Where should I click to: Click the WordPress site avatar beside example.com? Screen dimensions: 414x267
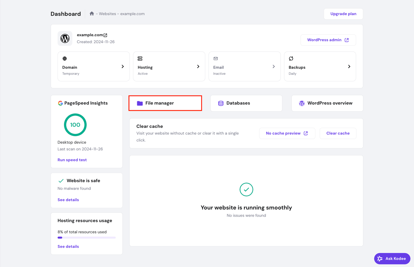pyautogui.click(x=65, y=38)
